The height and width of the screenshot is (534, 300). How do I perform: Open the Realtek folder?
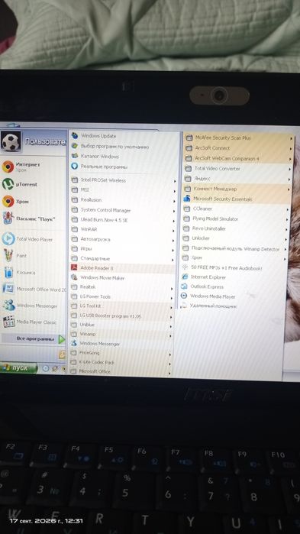(121, 287)
